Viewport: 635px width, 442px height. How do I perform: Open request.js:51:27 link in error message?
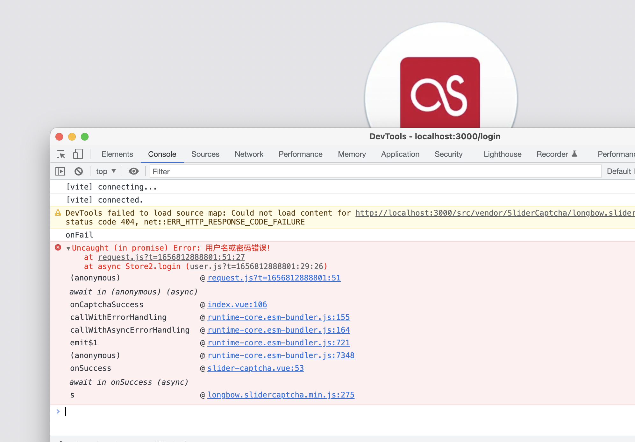tap(171, 257)
